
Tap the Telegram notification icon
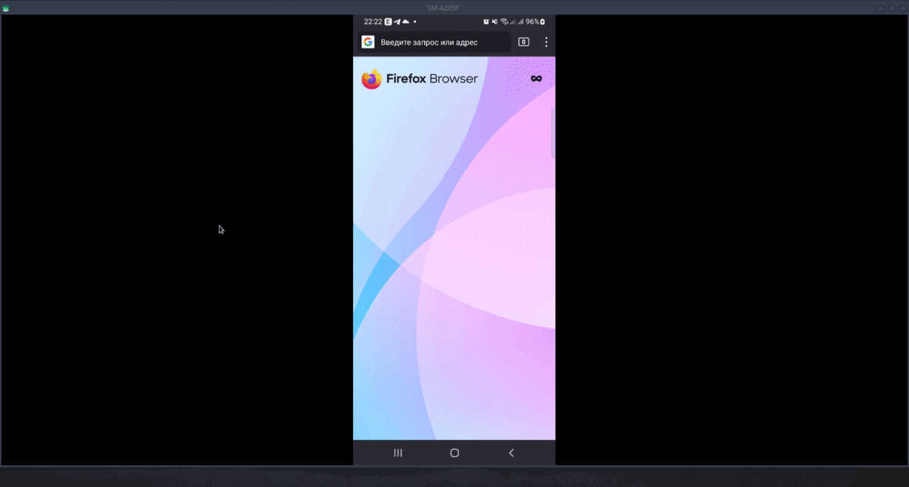[397, 22]
